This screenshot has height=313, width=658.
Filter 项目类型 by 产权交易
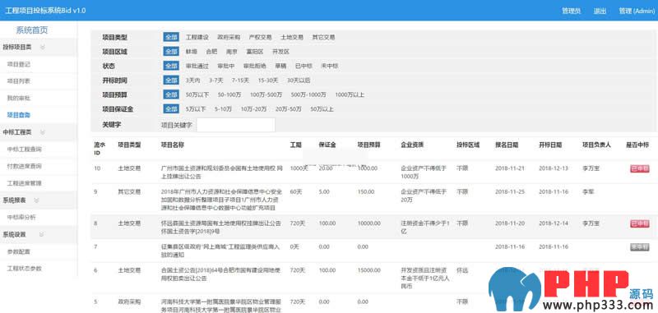[x=260, y=37]
